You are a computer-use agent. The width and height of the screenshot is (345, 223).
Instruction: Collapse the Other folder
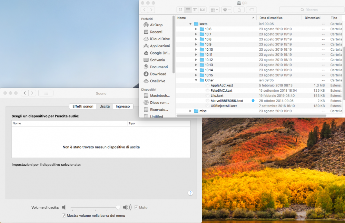196,80
